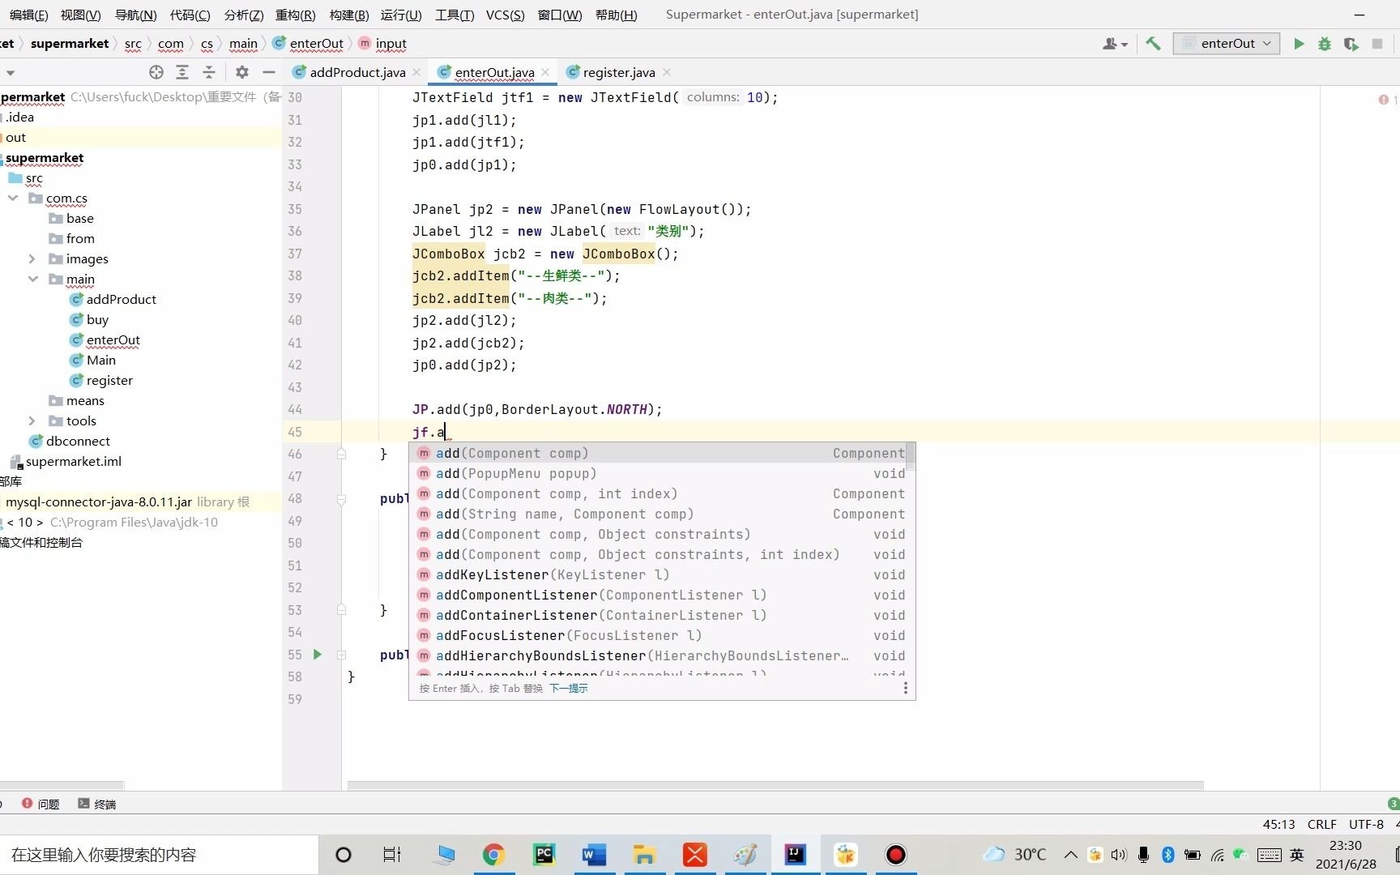Open Chrome from the taskbar
This screenshot has width=1400, height=875.
(493, 855)
